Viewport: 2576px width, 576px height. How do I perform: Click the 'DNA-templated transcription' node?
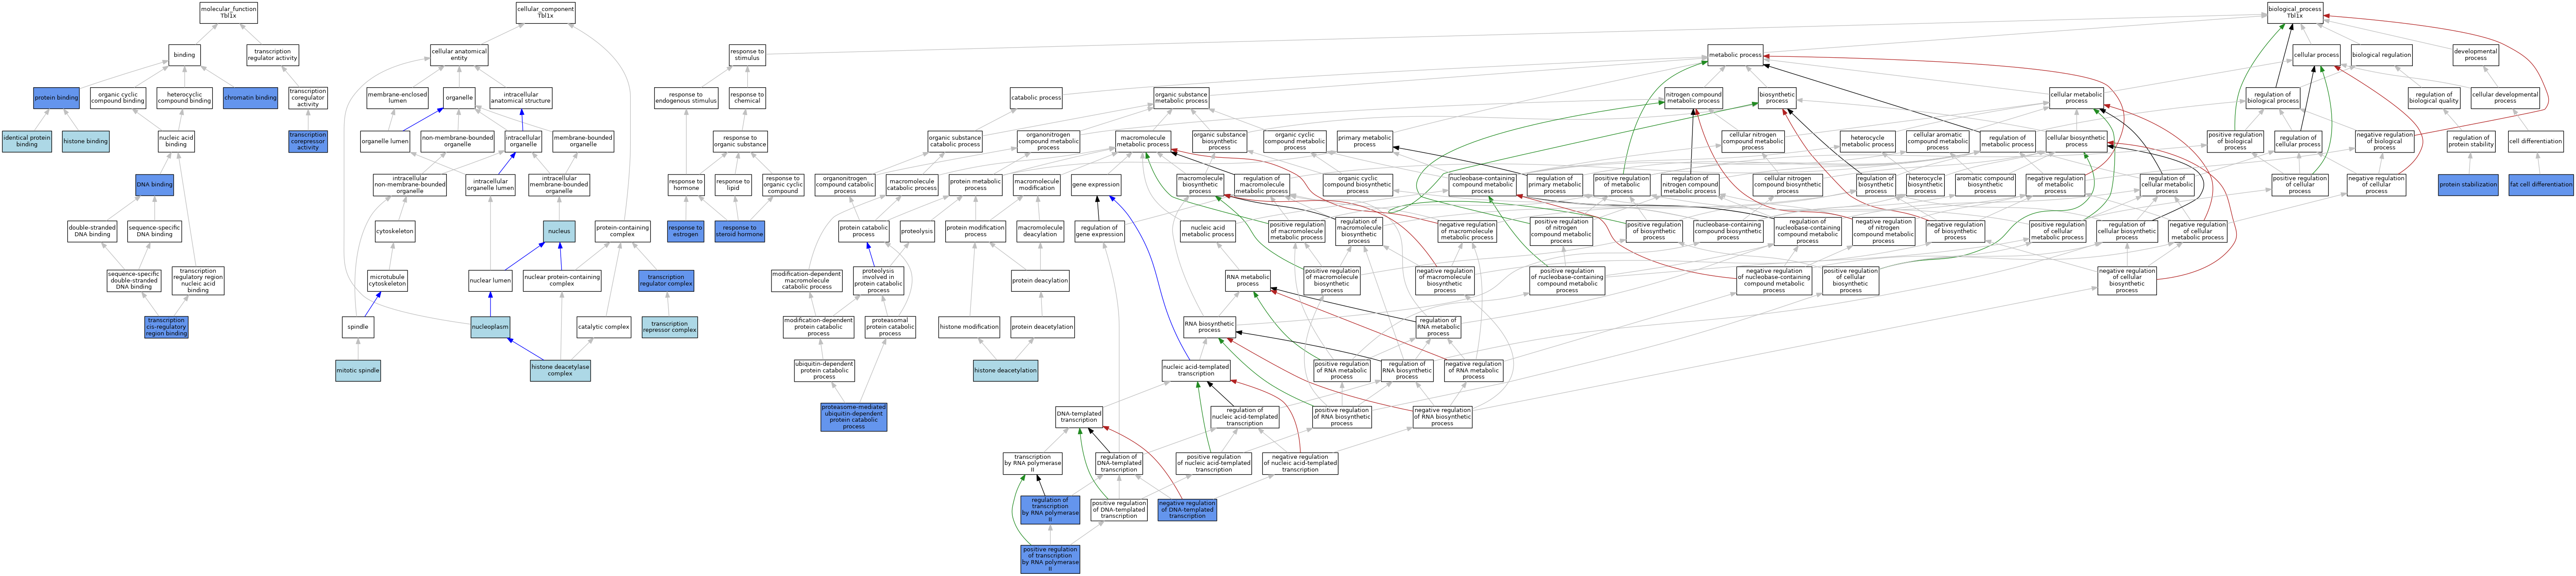pyautogui.click(x=1079, y=417)
